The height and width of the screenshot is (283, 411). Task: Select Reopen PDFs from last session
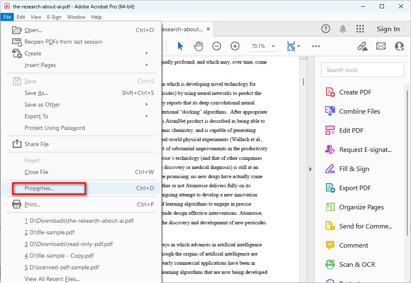click(81, 42)
